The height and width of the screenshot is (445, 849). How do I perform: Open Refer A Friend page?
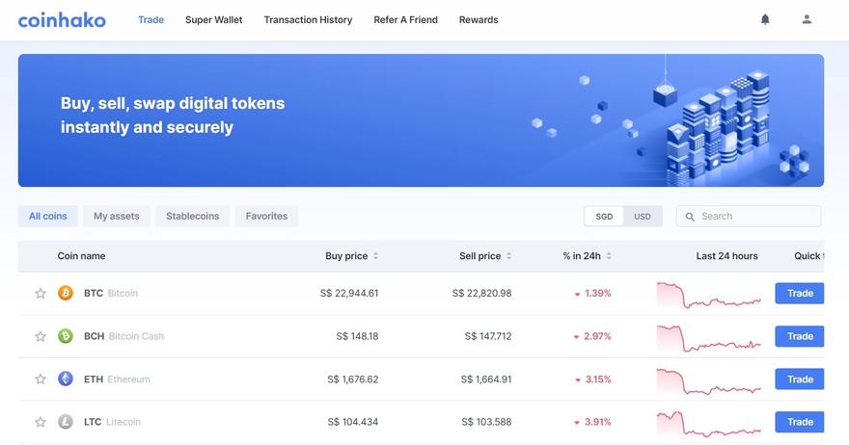point(405,20)
